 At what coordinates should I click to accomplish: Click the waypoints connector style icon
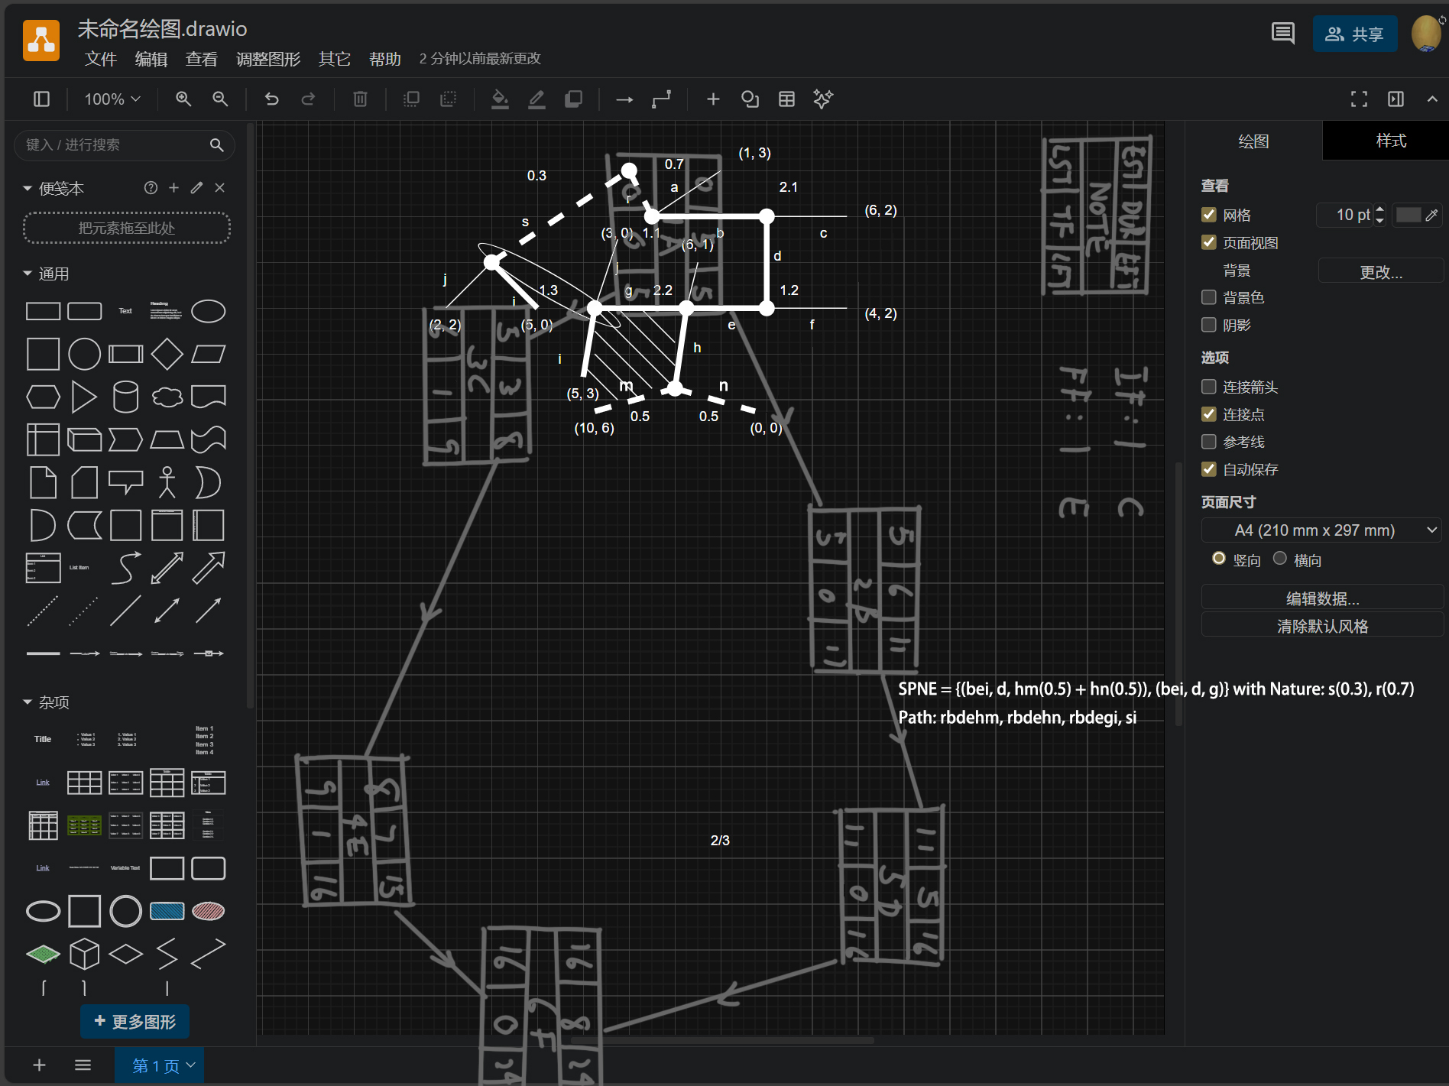coord(661,99)
